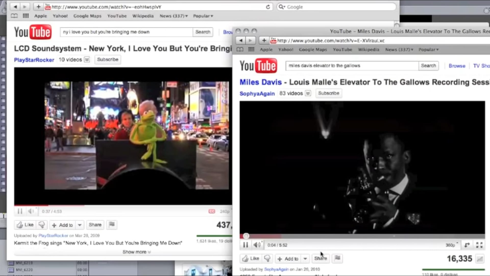Open Google Maps bookmark in left Safari window
Screen dimensions: 490x276
tap(87, 16)
